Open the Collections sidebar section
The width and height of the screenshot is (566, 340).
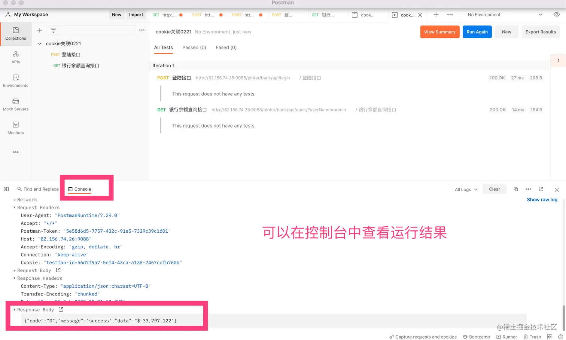point(16,34)
